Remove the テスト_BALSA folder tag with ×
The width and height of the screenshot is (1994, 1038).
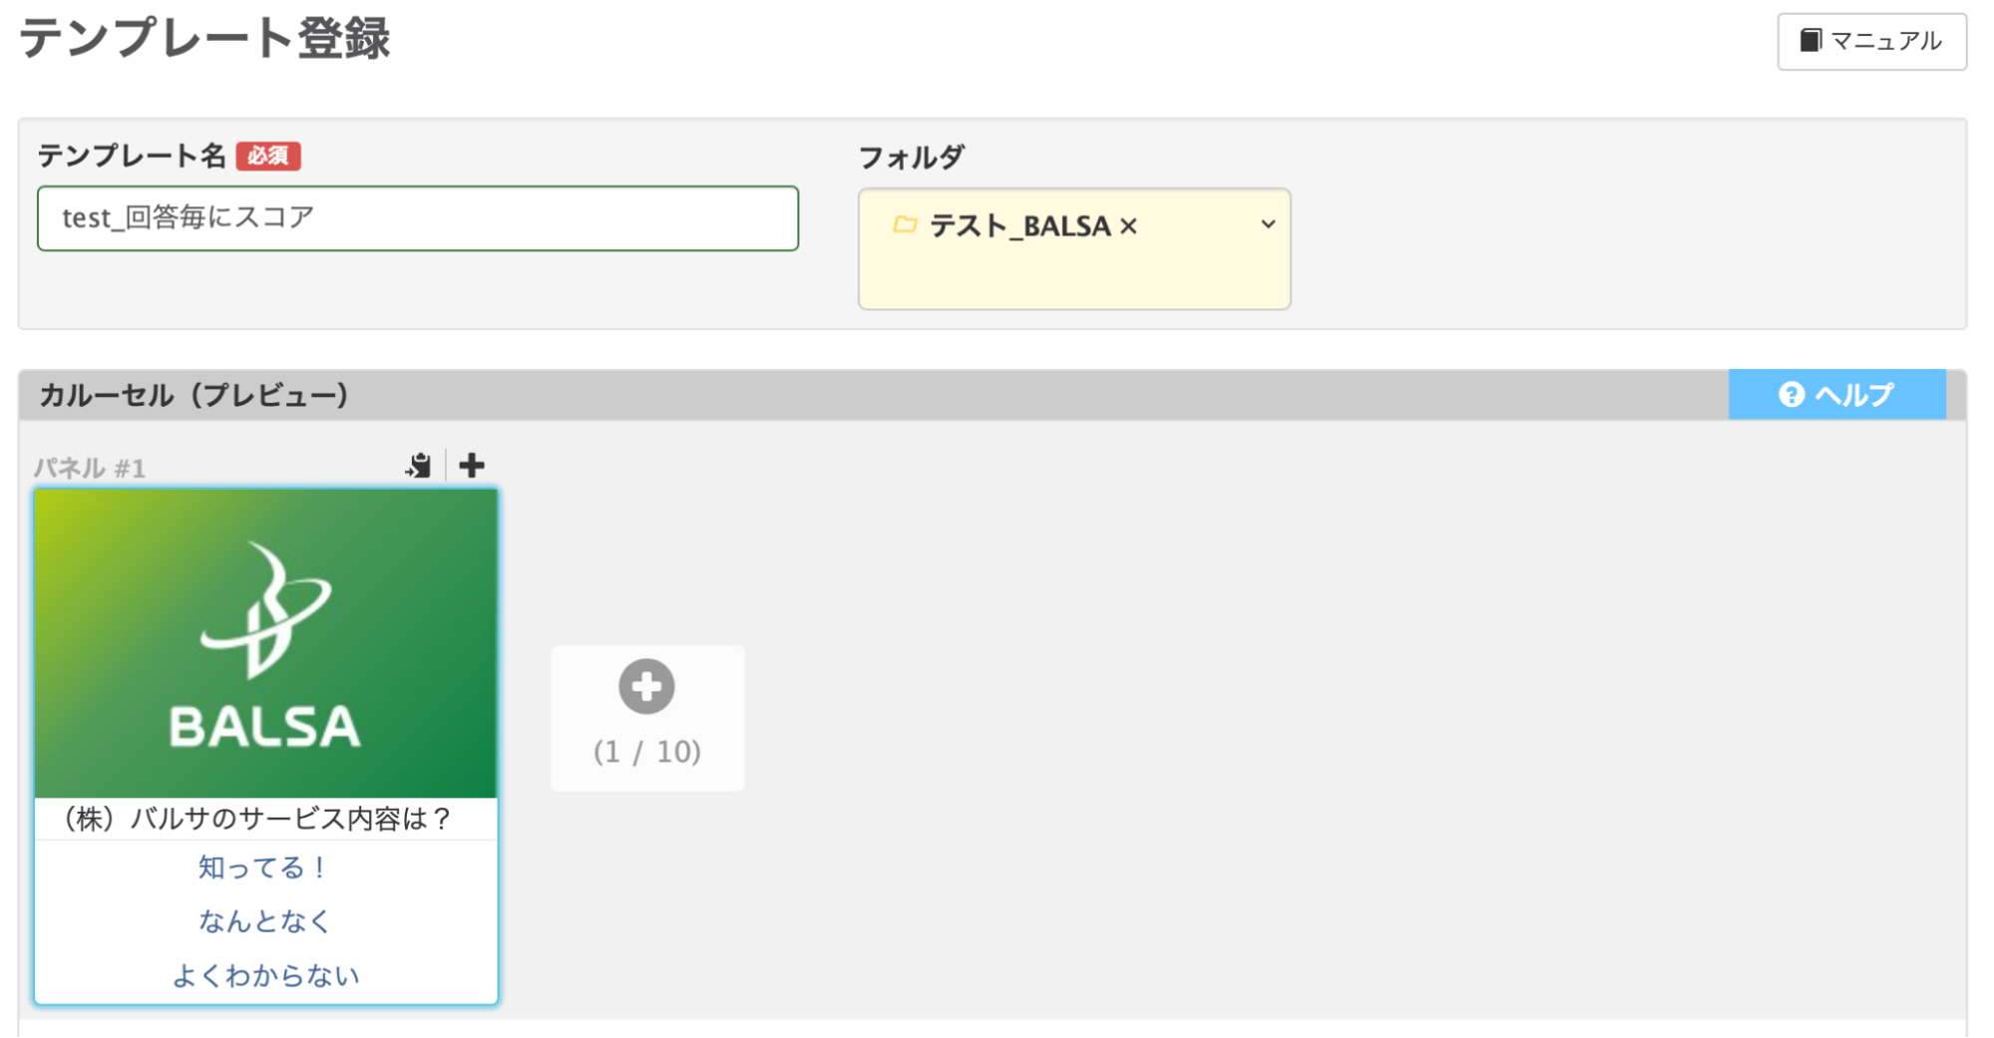[x=1129, y=226]
